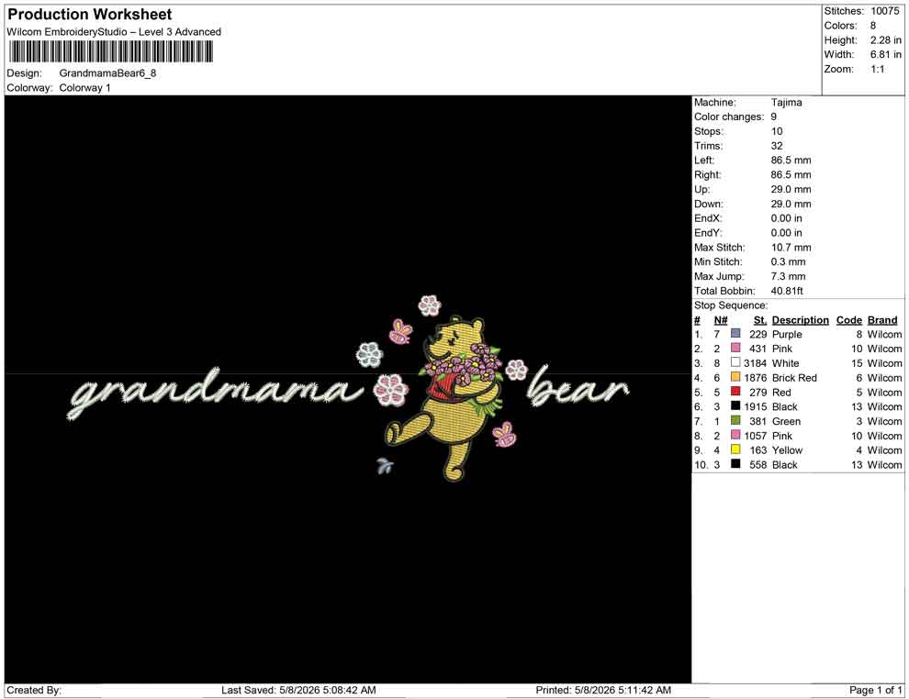Click the 'Colorway 1' value
This screenshot has height=699, width=909.
coord(84,87)
